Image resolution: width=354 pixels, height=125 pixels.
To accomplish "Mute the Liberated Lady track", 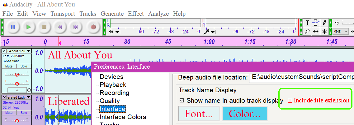I will 9,113.
